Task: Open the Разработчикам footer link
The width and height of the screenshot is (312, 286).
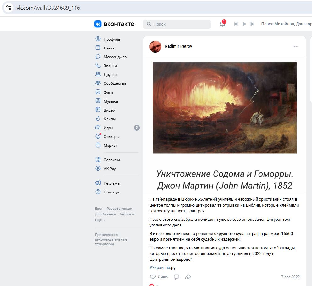Action: pyautogui.click(x=120, y=209)
